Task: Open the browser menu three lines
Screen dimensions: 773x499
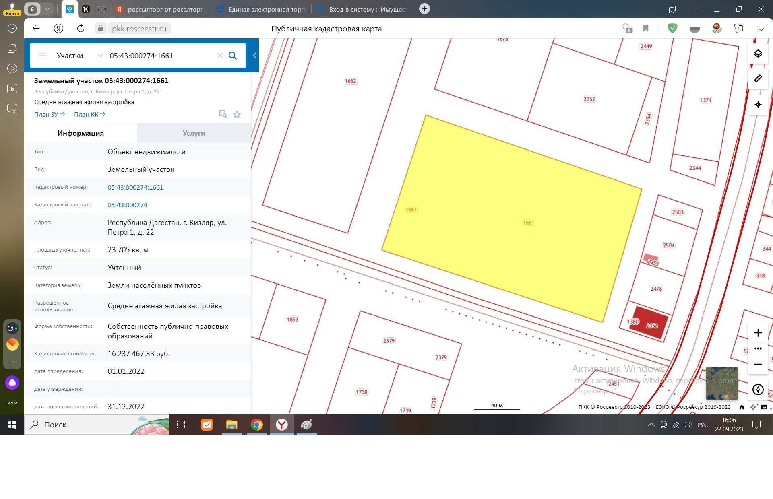Action: [694, 9]
